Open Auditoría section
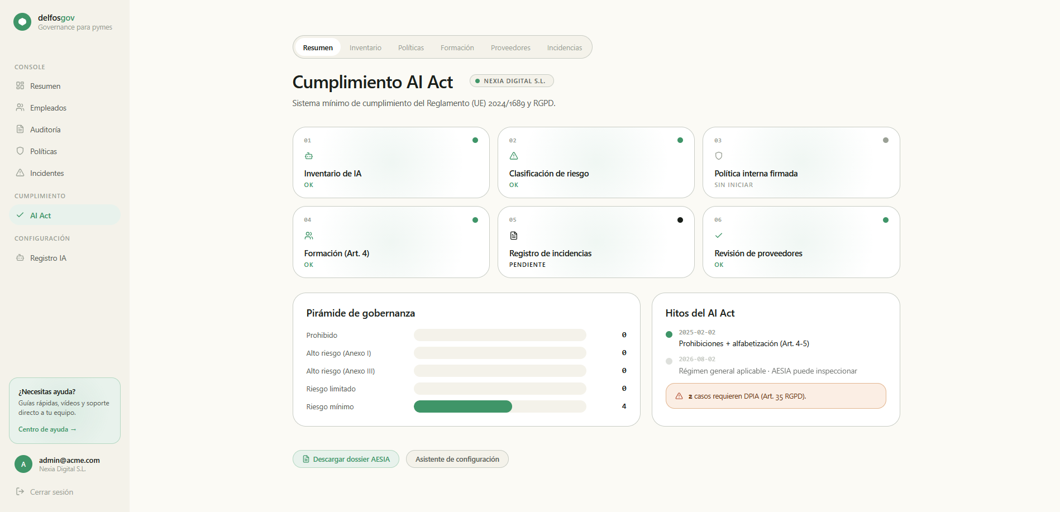Image resolution: width=1060 pixels, height=512 pixels. pyautogui.click(x=65, y=130)
